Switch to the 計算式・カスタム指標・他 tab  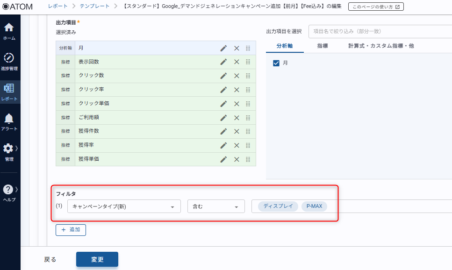[380, 46]
